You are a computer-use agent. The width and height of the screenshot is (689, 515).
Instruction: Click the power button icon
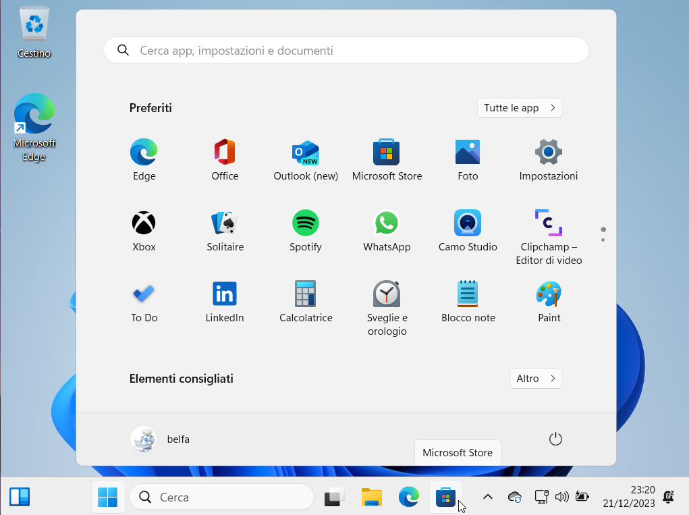[x=555, y=439]
